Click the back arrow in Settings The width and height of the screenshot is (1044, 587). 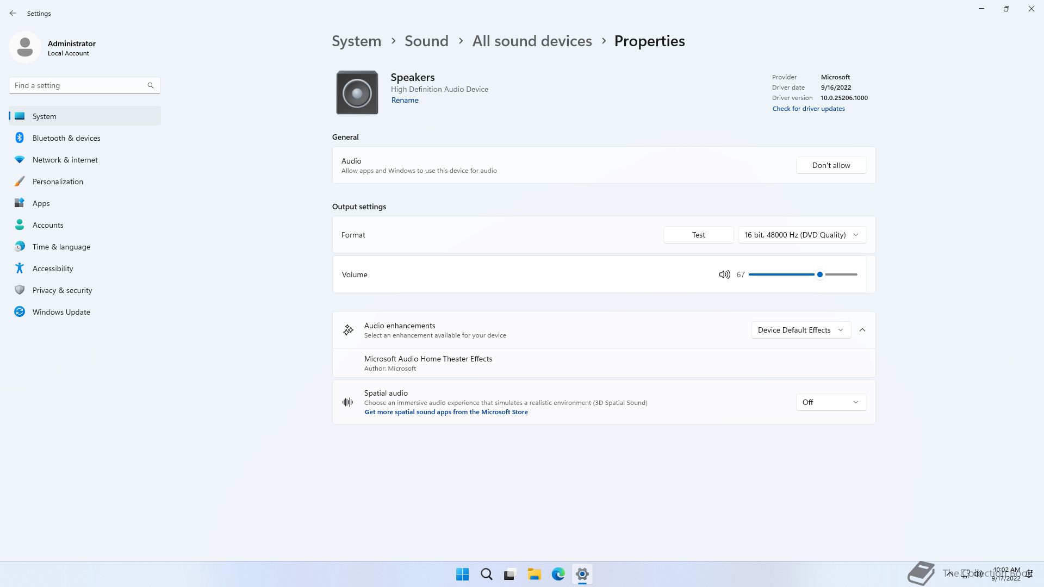point(13,13)
